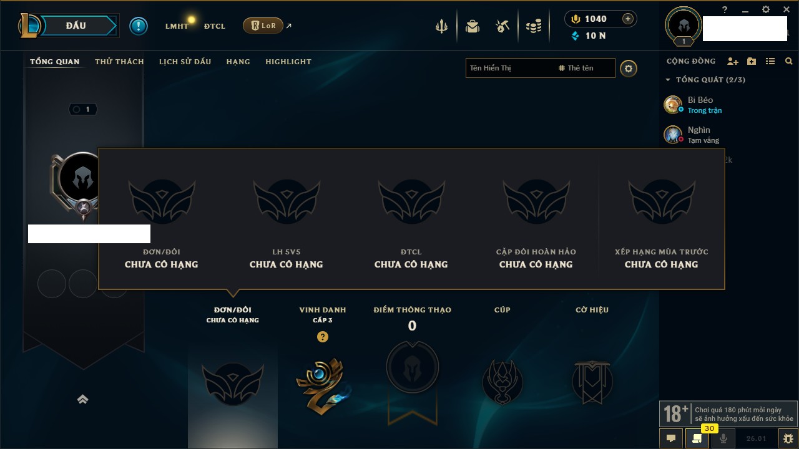Open the missions panel with 30 badge
This screenshot has height=449, width=799.
[697, 438]
